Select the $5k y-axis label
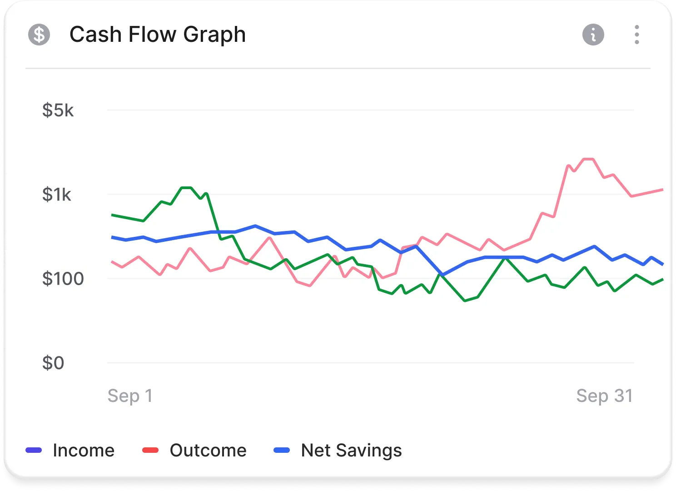The height and width of the screenshot is (491, 676). coord(58,110)
